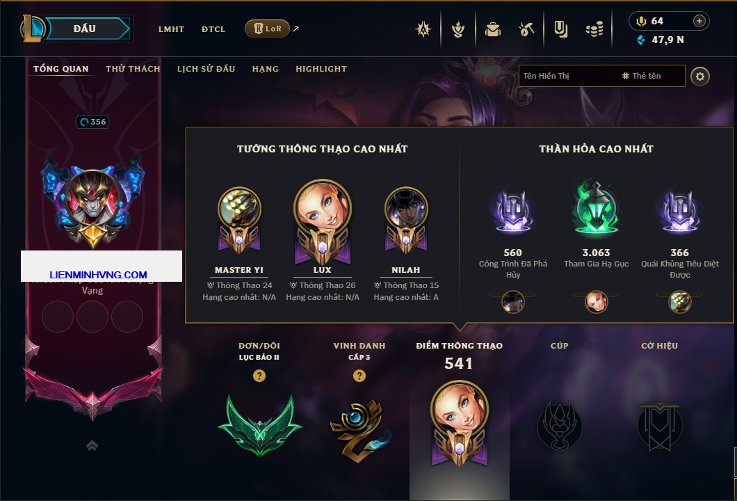Open the THỬ THÁCH tab
The width and height of the screenshot is (737, 501).
133,69
